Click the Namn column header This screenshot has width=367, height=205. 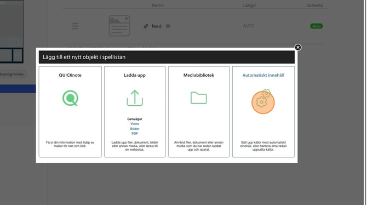(158, 5)
